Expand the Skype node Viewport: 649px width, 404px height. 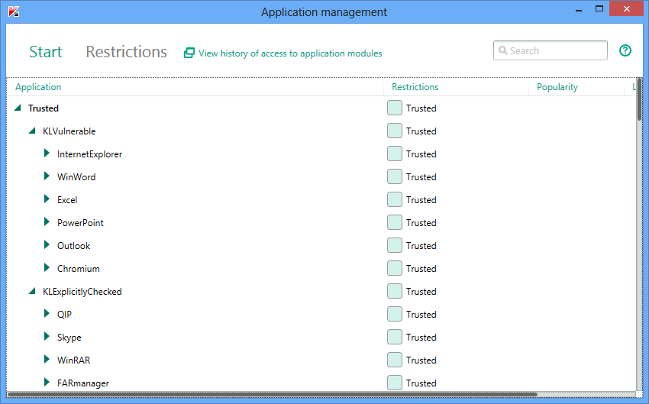(x=47, y=337)
